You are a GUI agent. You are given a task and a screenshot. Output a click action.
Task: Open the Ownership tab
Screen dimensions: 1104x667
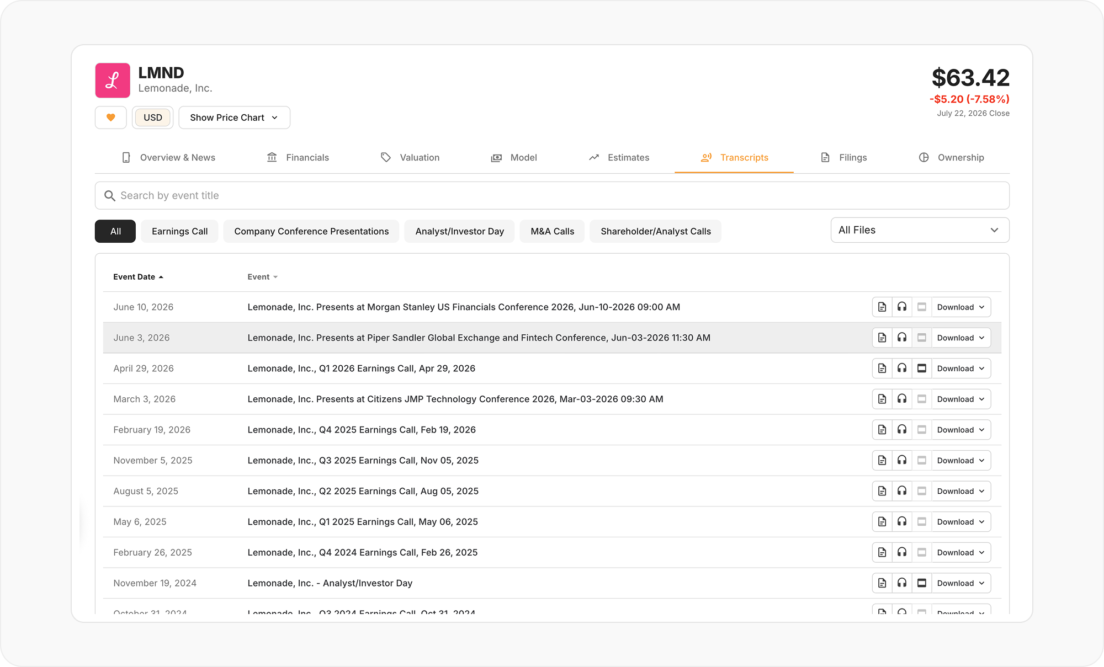(x=952, y=157)
